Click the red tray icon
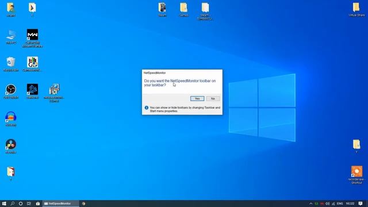 (x=322, y=204)
